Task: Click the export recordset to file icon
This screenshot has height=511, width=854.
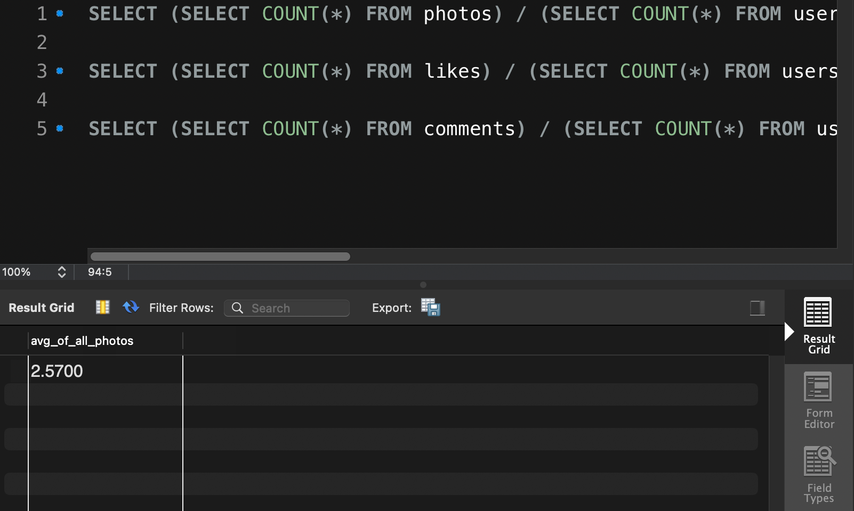Action: 430,307
